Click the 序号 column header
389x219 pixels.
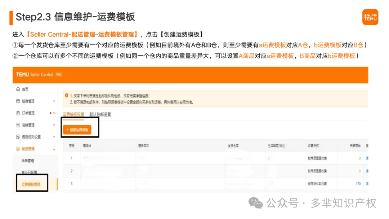72,146
